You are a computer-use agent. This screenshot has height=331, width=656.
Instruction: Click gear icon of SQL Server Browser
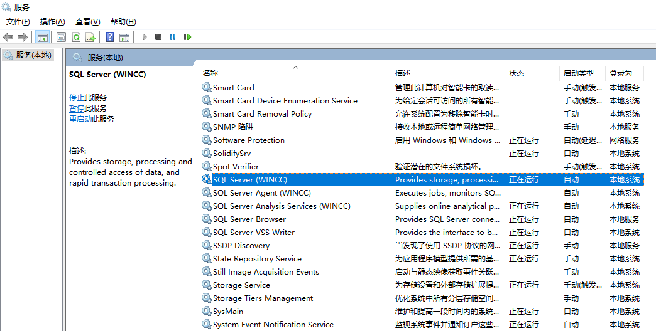206,219
